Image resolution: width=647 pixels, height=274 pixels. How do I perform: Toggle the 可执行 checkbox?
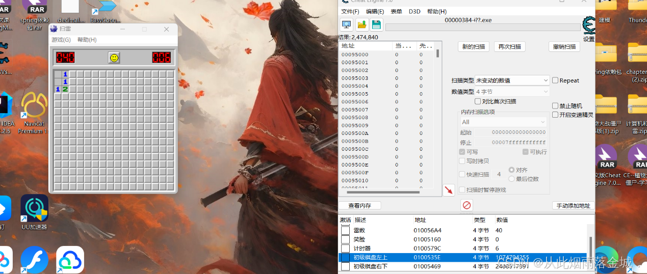point(526,152)
